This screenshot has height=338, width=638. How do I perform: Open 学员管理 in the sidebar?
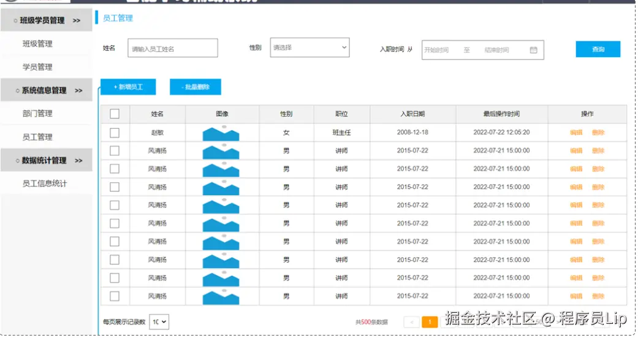pyautogui.click(x=37, y=67)
